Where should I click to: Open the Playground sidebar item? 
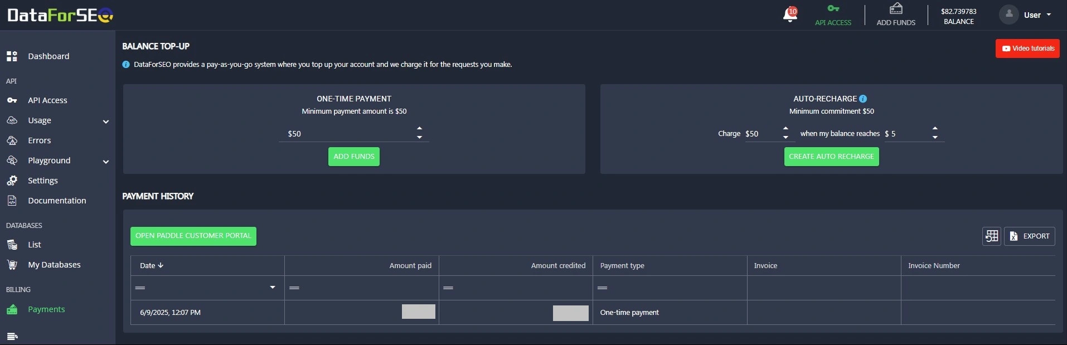tap(49, 161)
